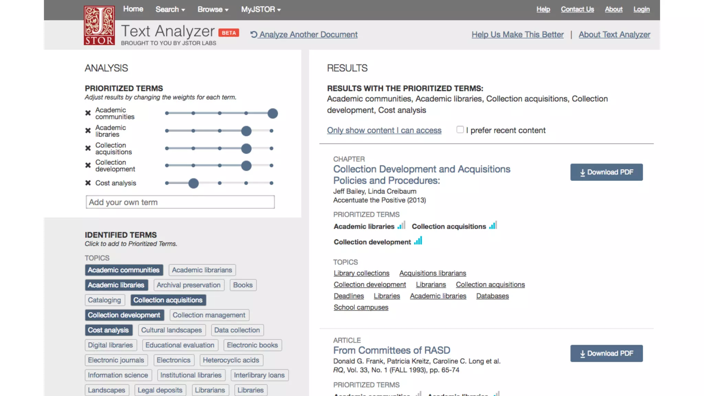Click the Cost analysis weight slider handle

(x=194, y=183)
